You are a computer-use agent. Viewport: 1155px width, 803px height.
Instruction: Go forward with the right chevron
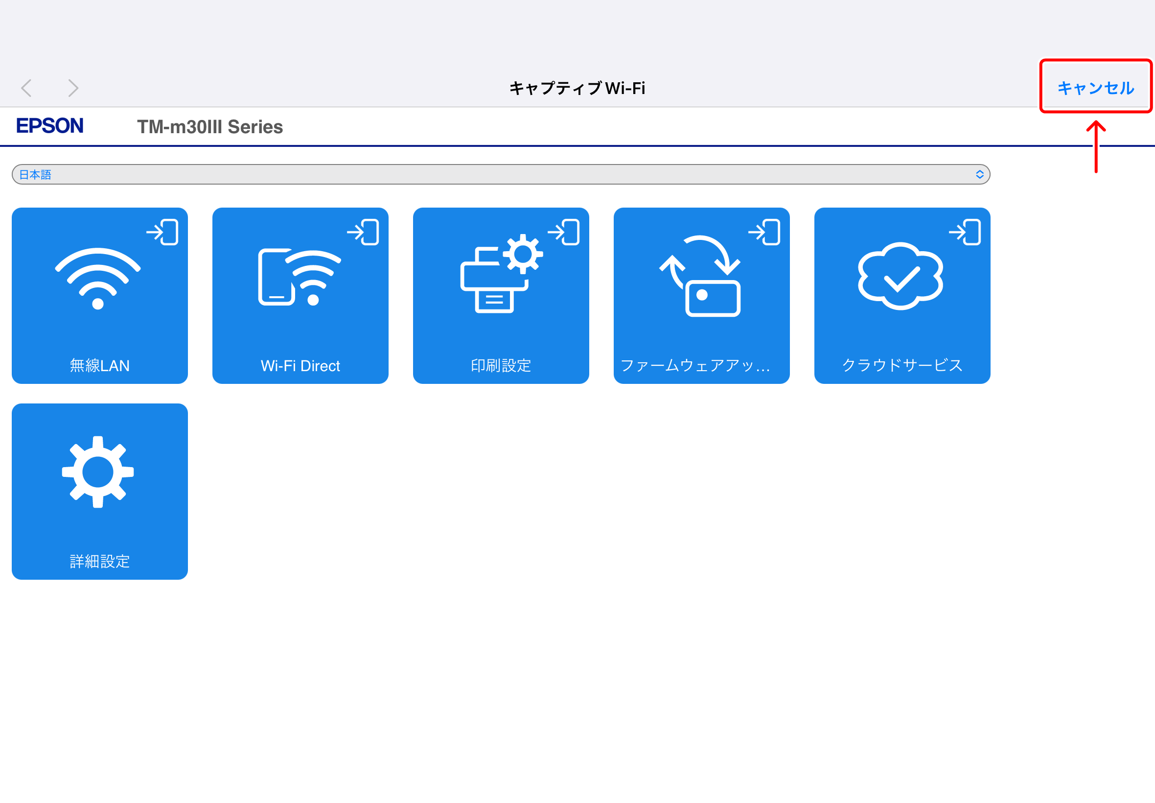(x=73, y=88)
